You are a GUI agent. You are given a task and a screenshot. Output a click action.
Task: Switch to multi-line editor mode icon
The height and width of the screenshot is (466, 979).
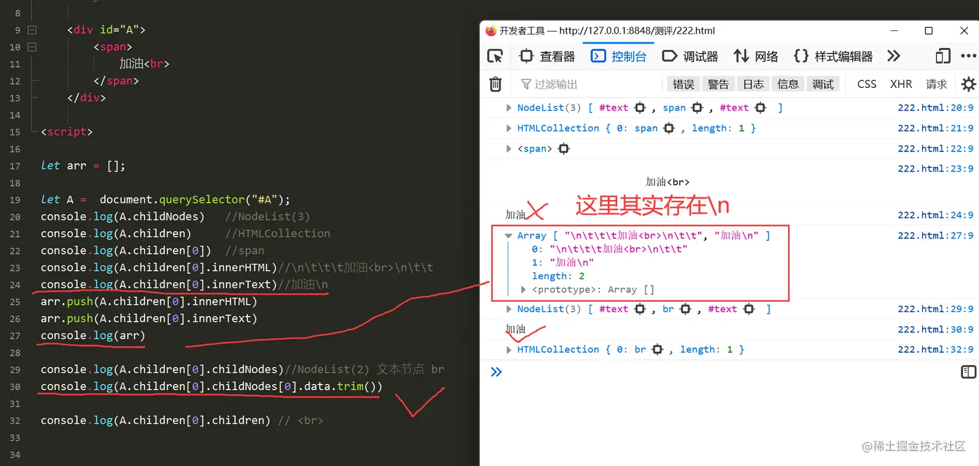point(968,372)
